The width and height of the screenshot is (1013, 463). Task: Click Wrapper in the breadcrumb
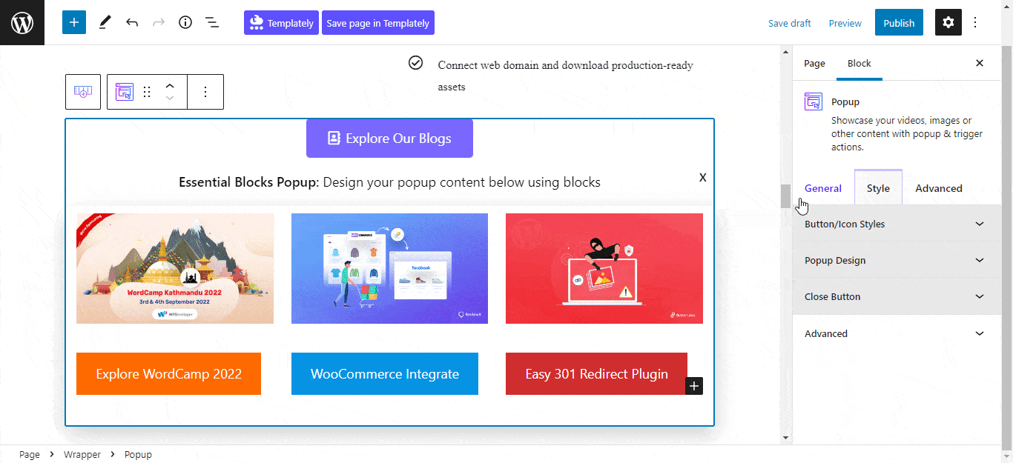click(82, 454)
